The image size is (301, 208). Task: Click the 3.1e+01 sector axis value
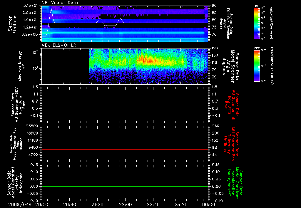tap(30, 6)
